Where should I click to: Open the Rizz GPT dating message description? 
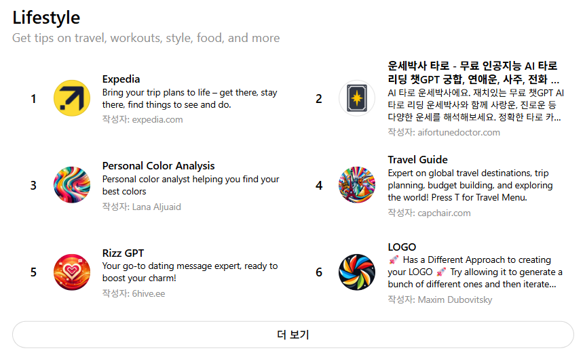[190, 272]
